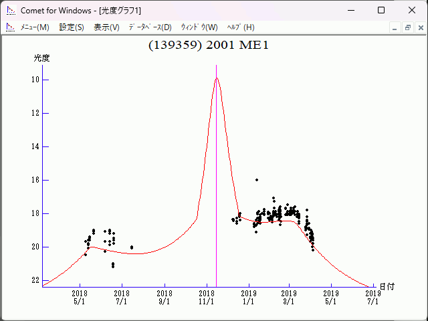Viewport: 428px width, 321px height.
Task: Click the Comet for Windows title bar icon
Action: [x=11, y=10]
